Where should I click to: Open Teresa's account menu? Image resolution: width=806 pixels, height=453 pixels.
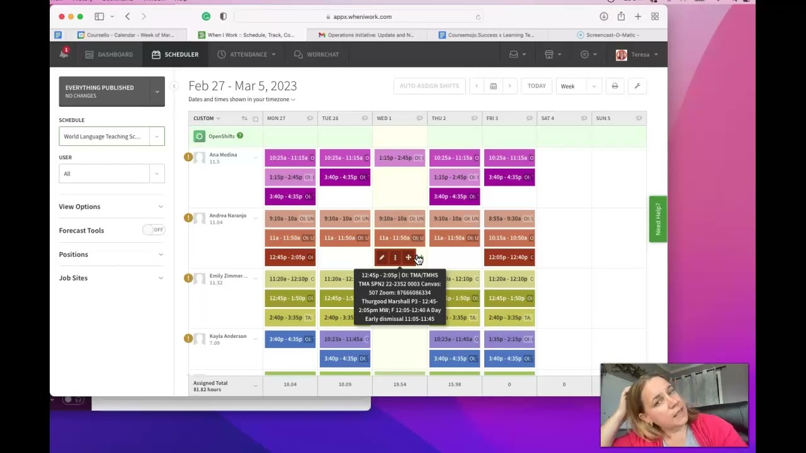637,54
